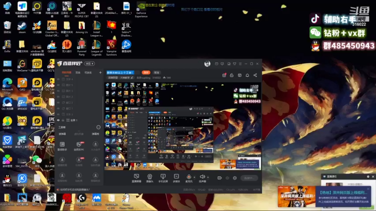Open Among Us desktop folder
The width and height of the screenshot is (376, 211).
pos(81,28)
